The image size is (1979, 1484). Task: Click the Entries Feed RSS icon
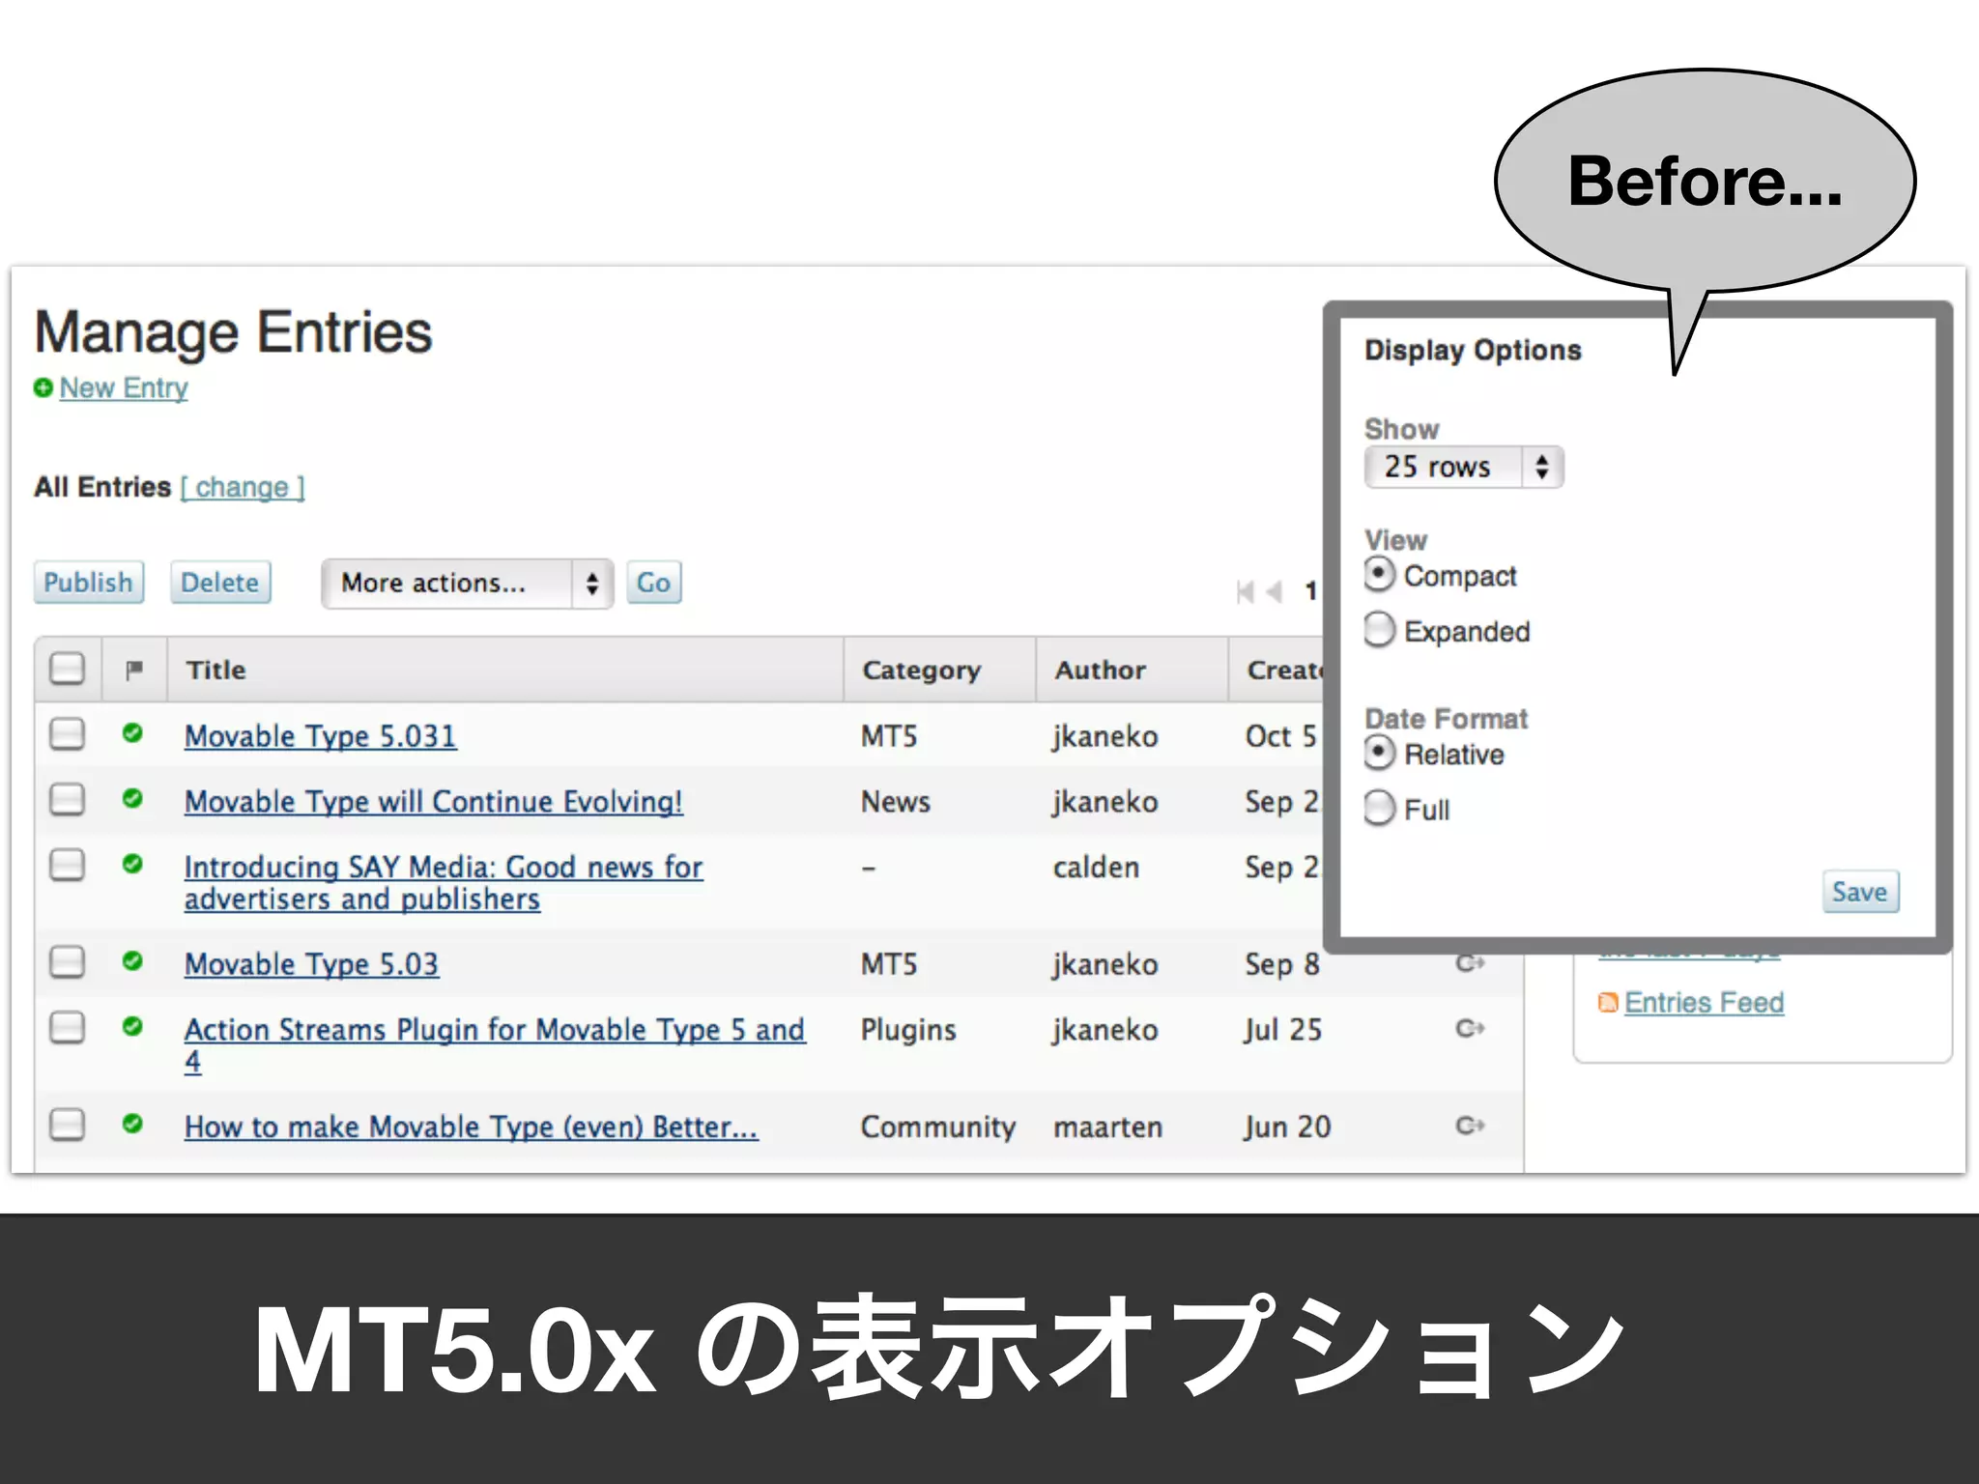point(1607,1003)
